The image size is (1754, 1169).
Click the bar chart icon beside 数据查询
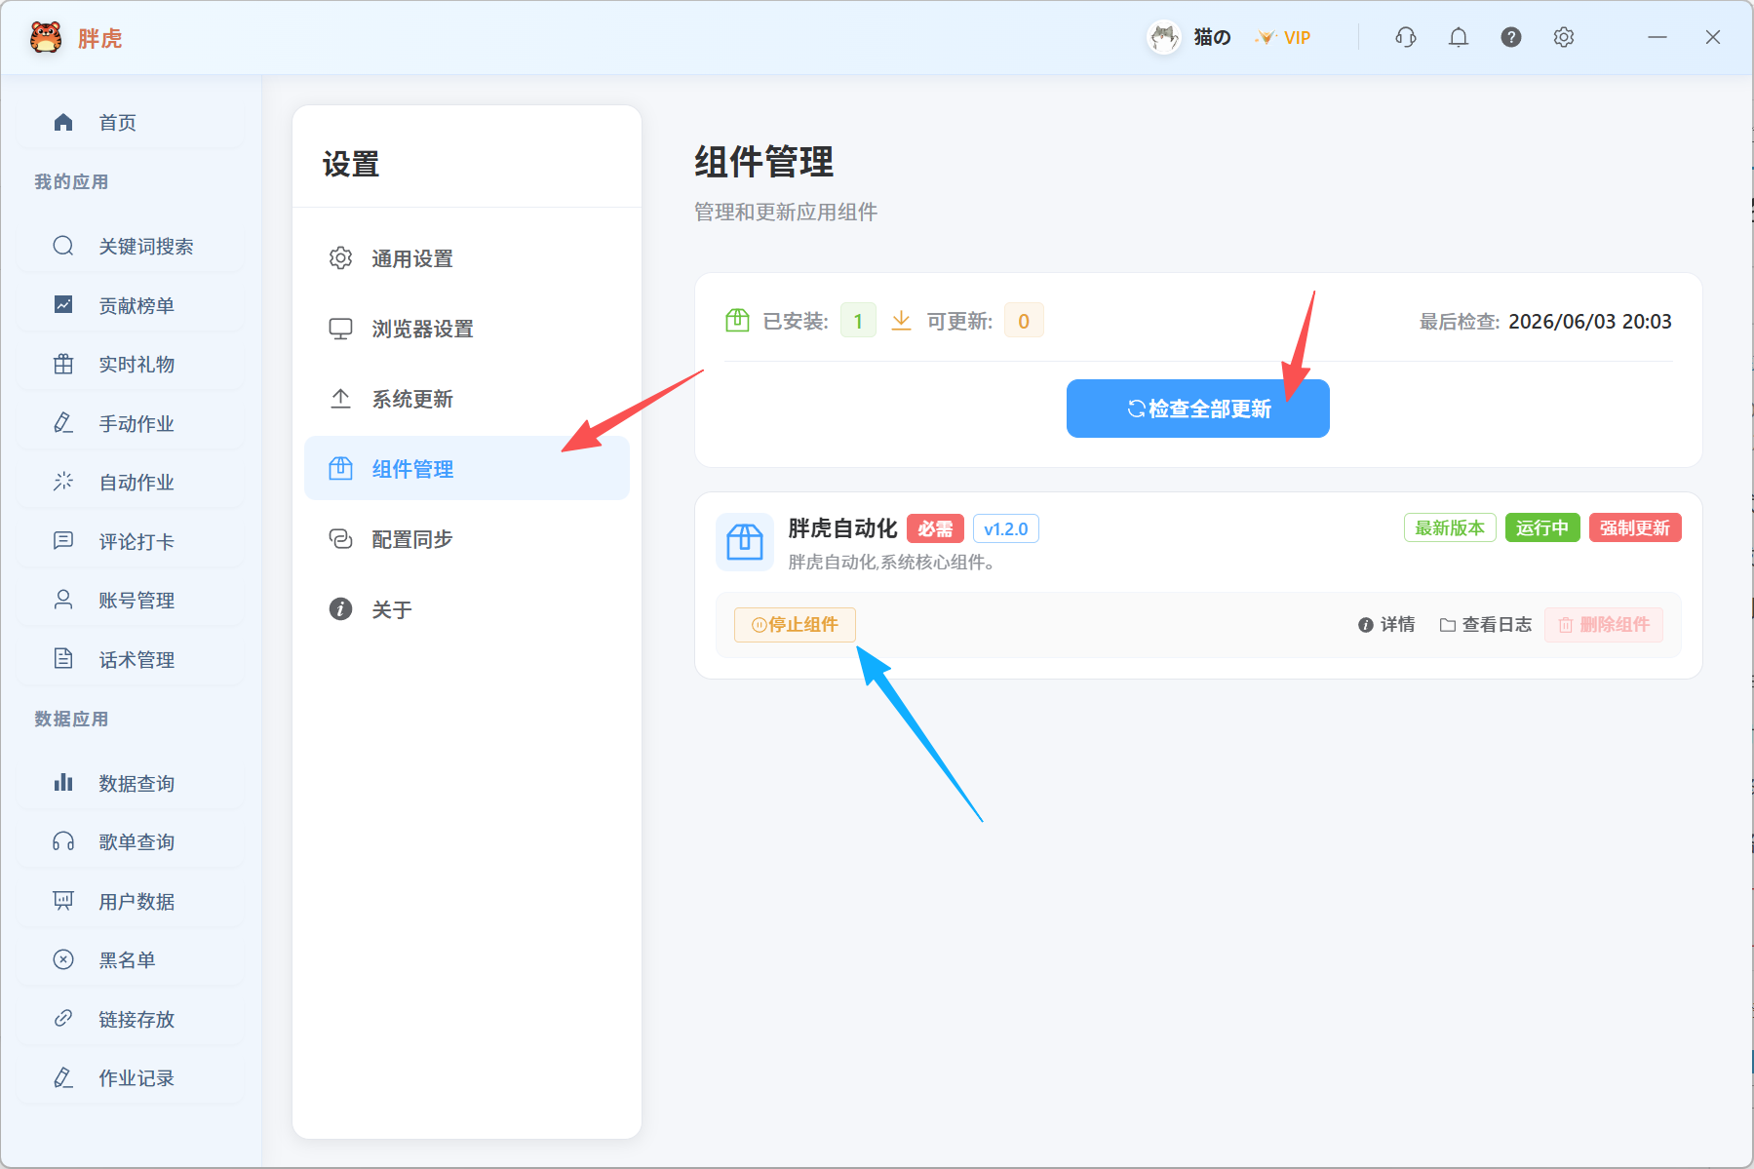coord(63,782)
